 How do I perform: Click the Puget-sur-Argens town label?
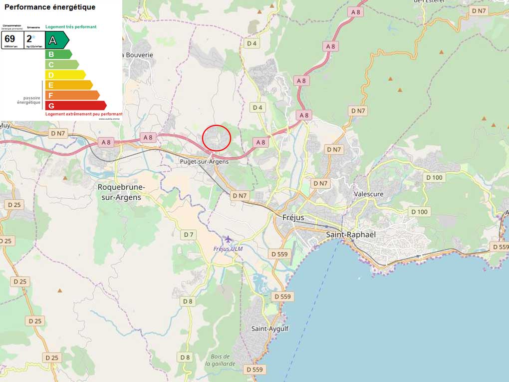click(204, 161)
